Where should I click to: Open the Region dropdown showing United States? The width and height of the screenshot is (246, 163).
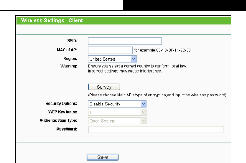[x=112, y=59]
